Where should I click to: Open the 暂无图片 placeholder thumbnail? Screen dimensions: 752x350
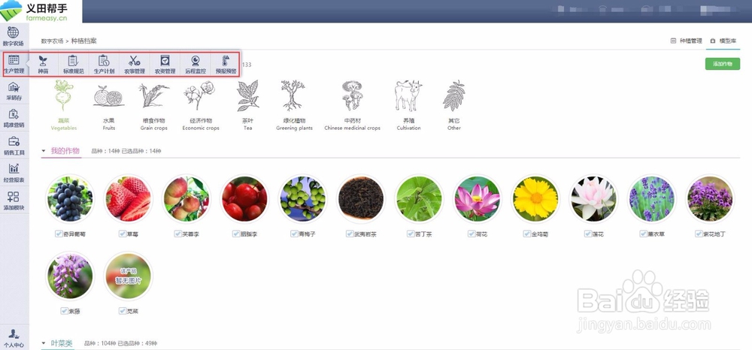[x=128, y=276]
